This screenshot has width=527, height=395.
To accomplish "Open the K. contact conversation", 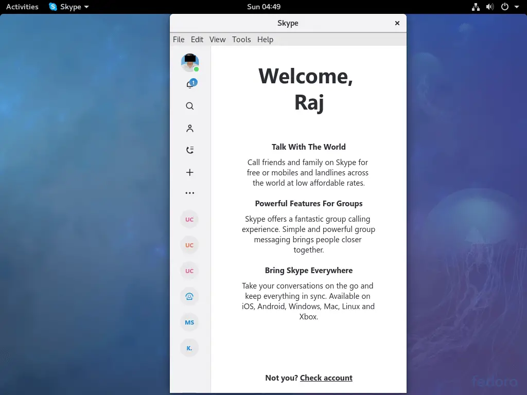I will (x=189, y=348).
